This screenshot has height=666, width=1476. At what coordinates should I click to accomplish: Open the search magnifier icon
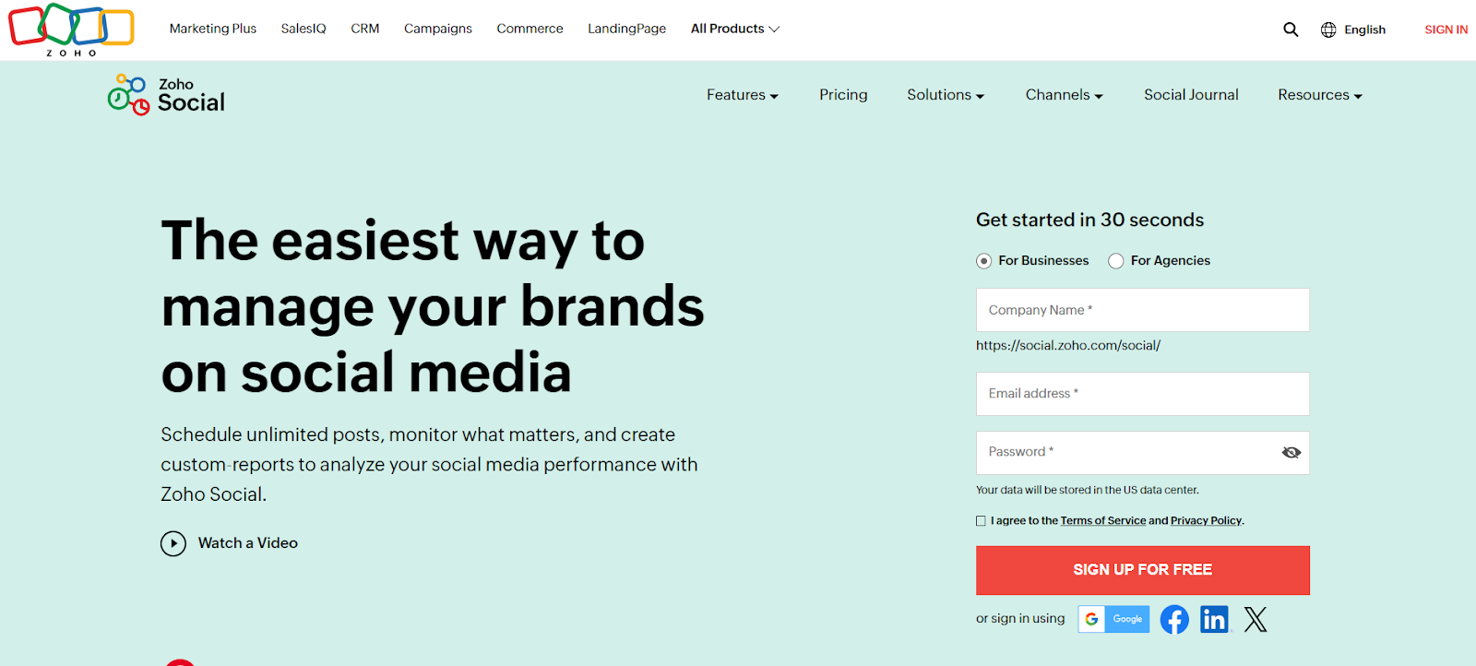pyautogui.click(x=1291, y=30)
